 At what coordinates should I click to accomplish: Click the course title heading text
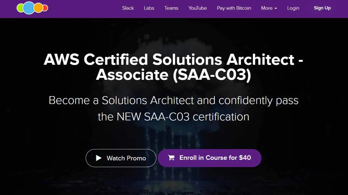tap(174, 67)
